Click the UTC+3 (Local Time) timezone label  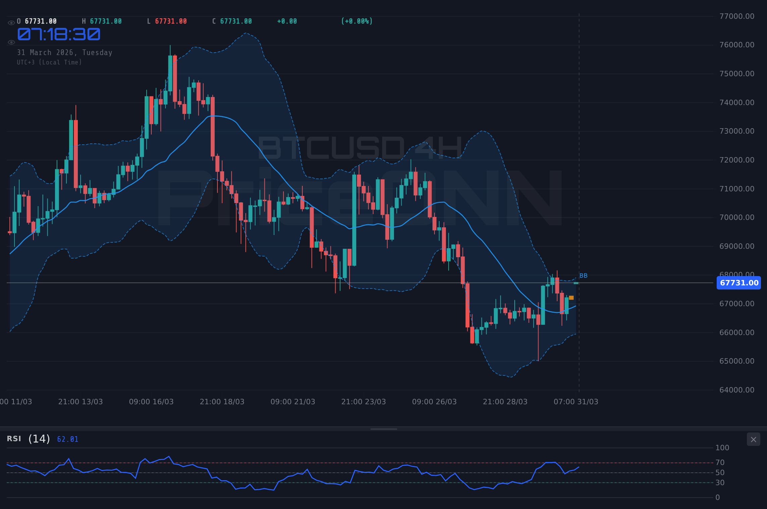click(49, 62)
